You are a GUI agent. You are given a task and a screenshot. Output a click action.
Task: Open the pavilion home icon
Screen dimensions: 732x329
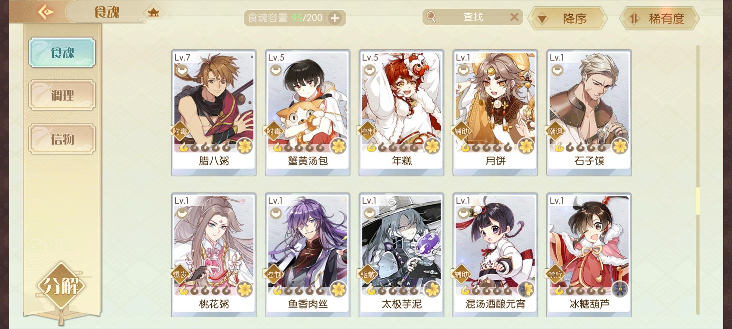pos(153,12)
